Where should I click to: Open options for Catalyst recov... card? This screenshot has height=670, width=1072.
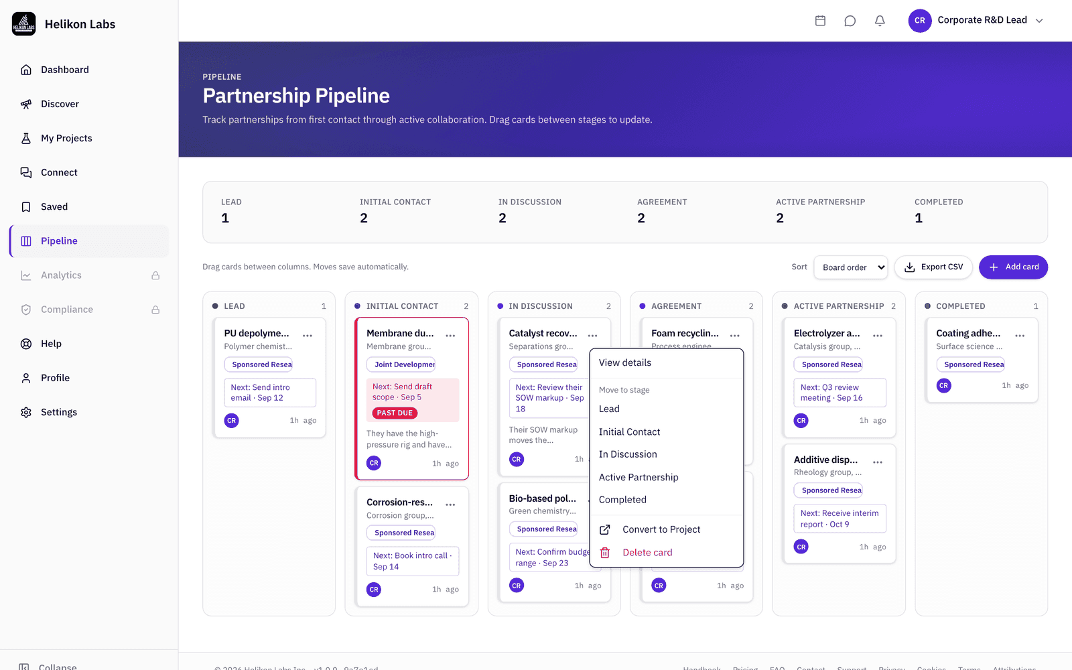[592, 335]
